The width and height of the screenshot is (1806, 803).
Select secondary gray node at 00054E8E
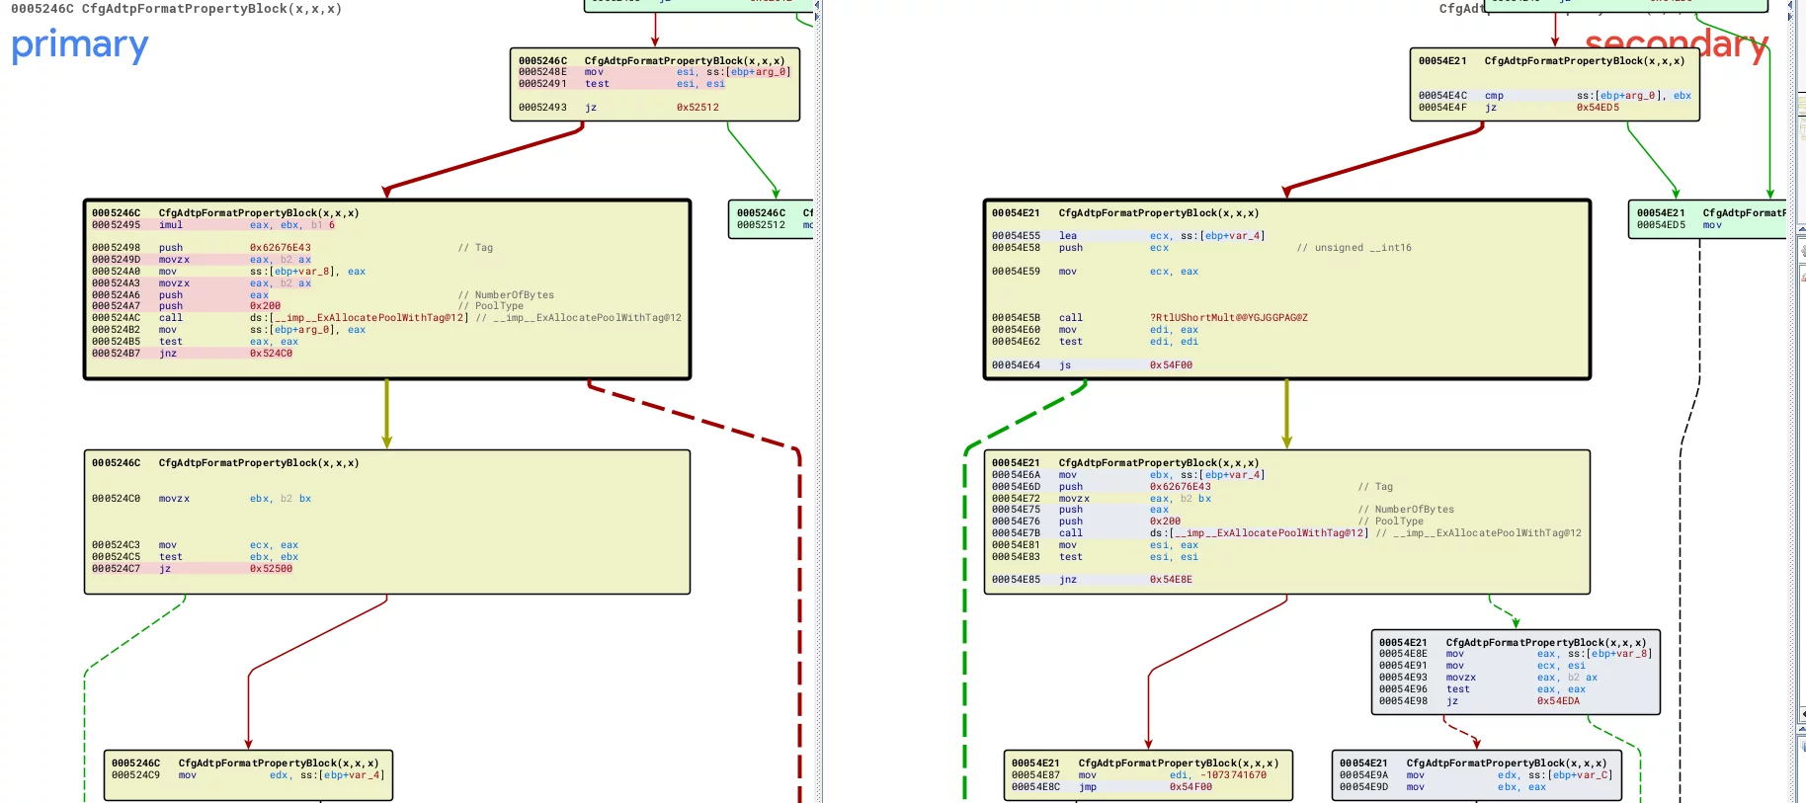click(1516, 673)
